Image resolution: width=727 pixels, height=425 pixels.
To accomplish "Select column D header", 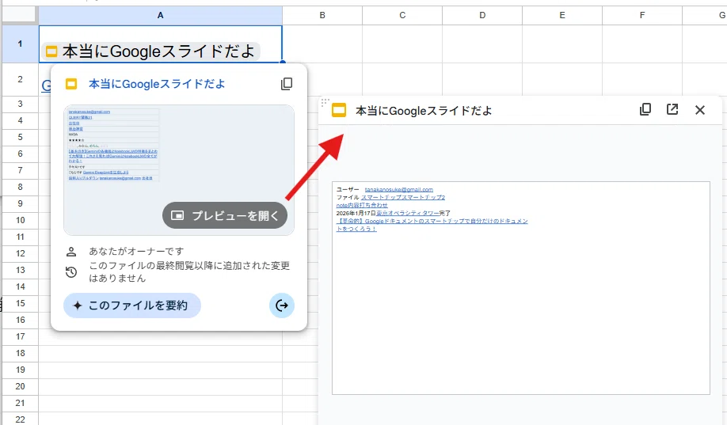I will (482, 15).
